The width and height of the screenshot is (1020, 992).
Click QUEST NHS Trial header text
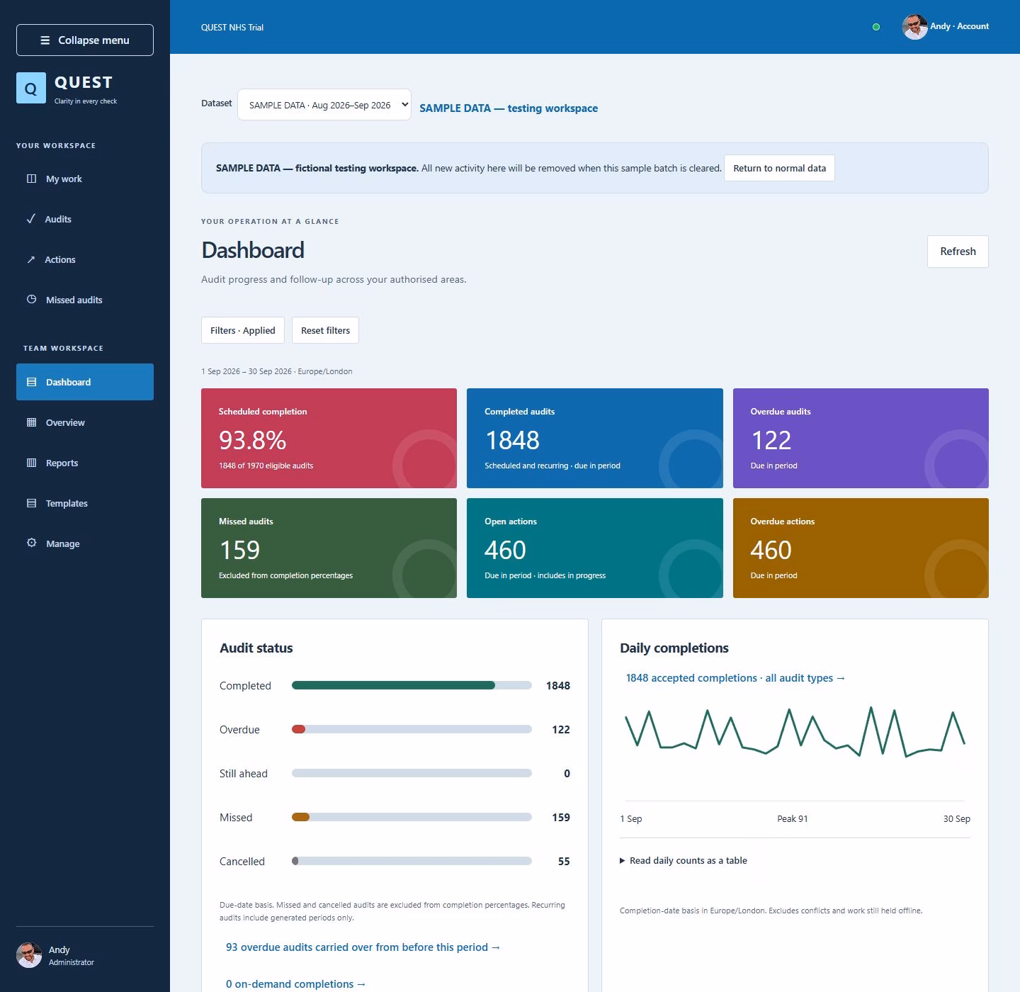point(232,27)
